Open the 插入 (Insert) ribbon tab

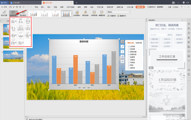click(43, 7)
